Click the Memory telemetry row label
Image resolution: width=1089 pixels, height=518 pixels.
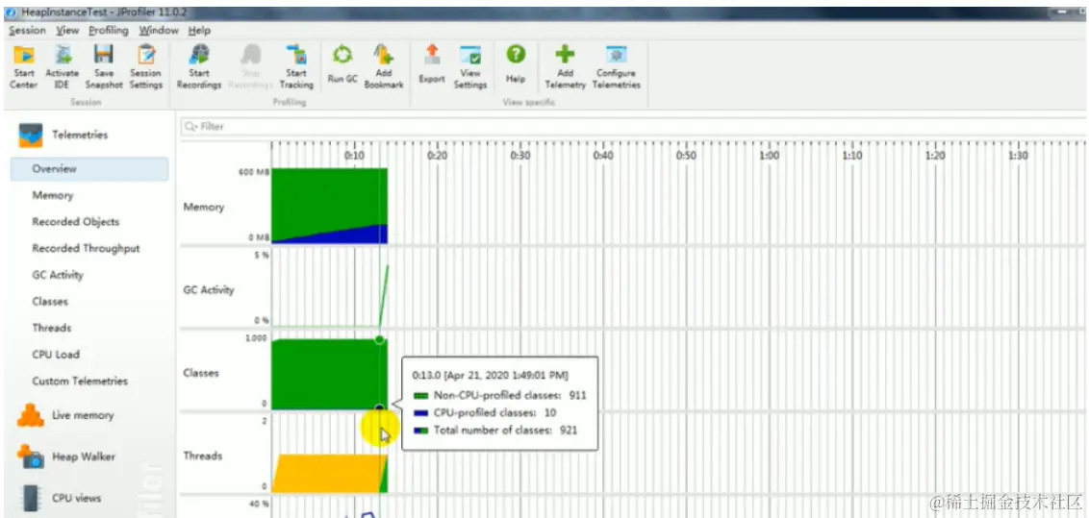click(204, 208)
